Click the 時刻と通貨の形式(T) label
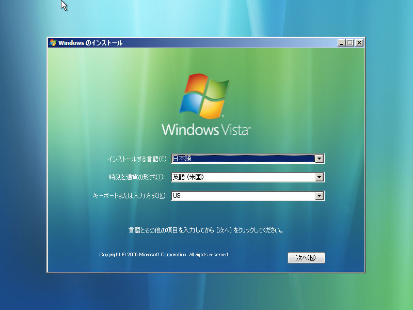413x310 pixels. (137, 177)
